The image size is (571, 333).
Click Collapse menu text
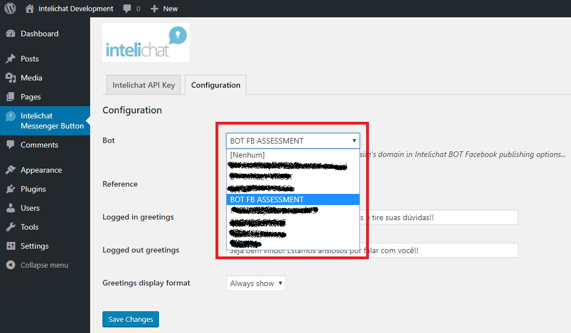coord(44,265)
